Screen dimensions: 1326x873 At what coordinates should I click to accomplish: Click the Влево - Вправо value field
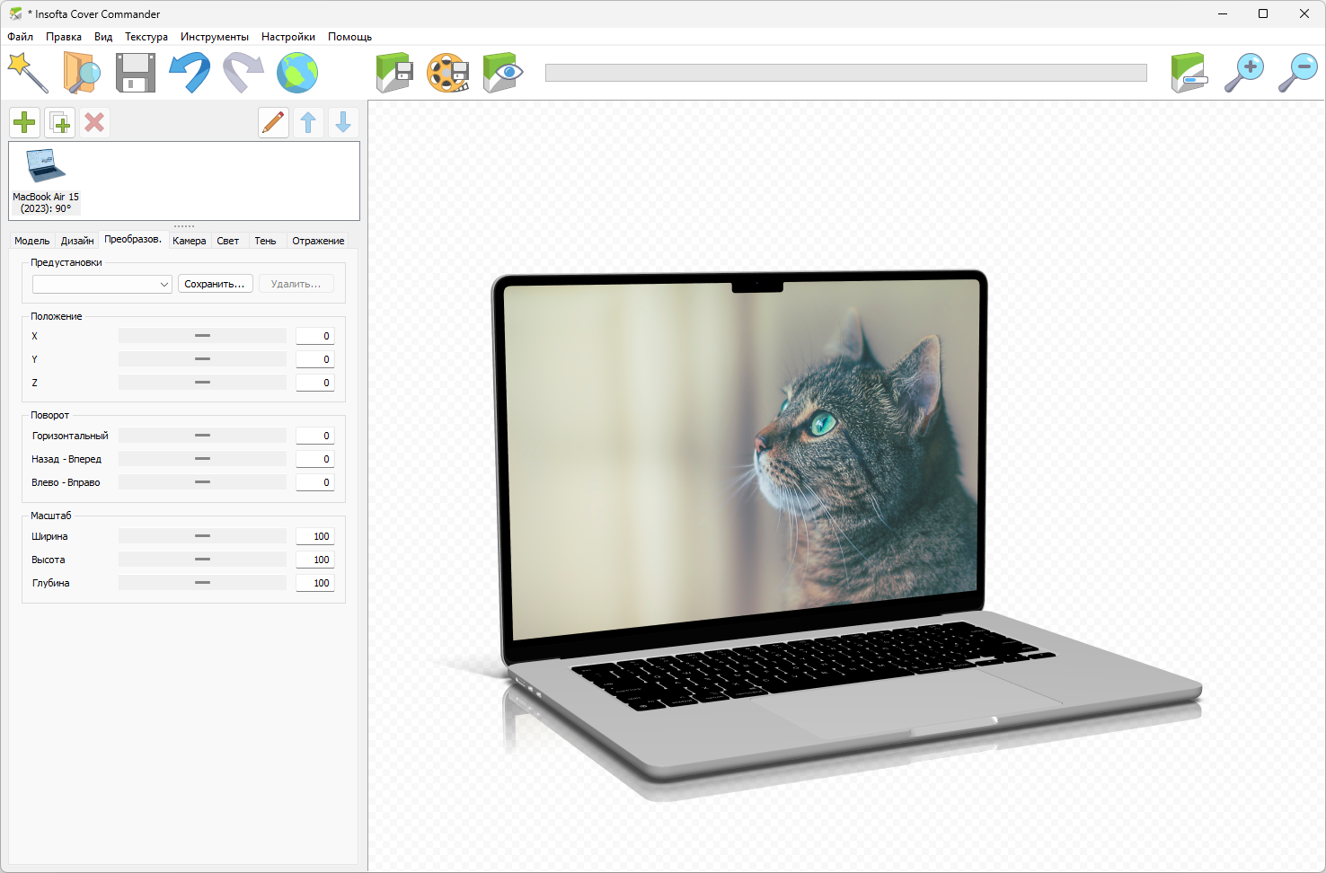pos(315,482)
